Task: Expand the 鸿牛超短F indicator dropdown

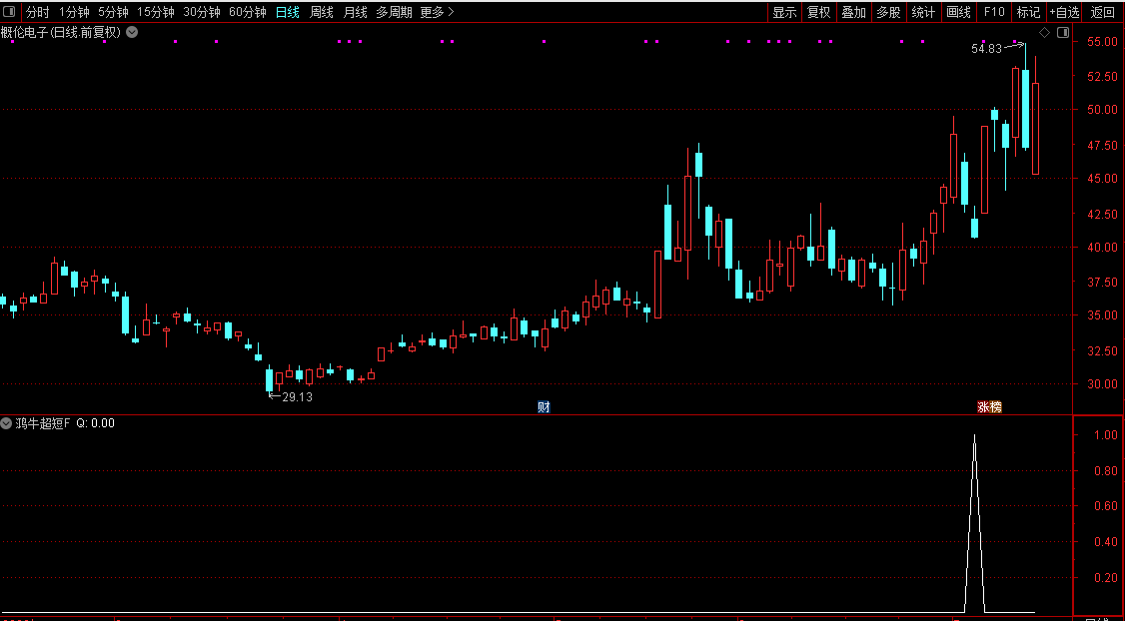Action: coord(6,423)
